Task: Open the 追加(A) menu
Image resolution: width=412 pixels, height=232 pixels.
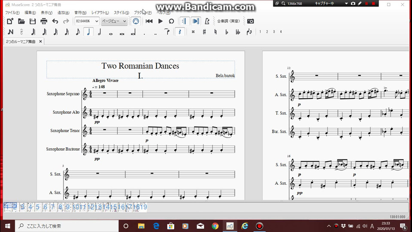Action: coord(64,12)
